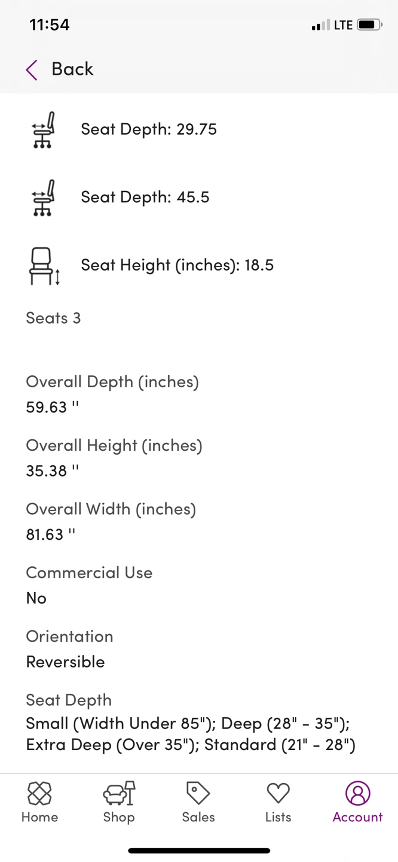398x862 pixels.
Task: Tap the Orientation value Reversible
Action: click(x=65, y=661)
